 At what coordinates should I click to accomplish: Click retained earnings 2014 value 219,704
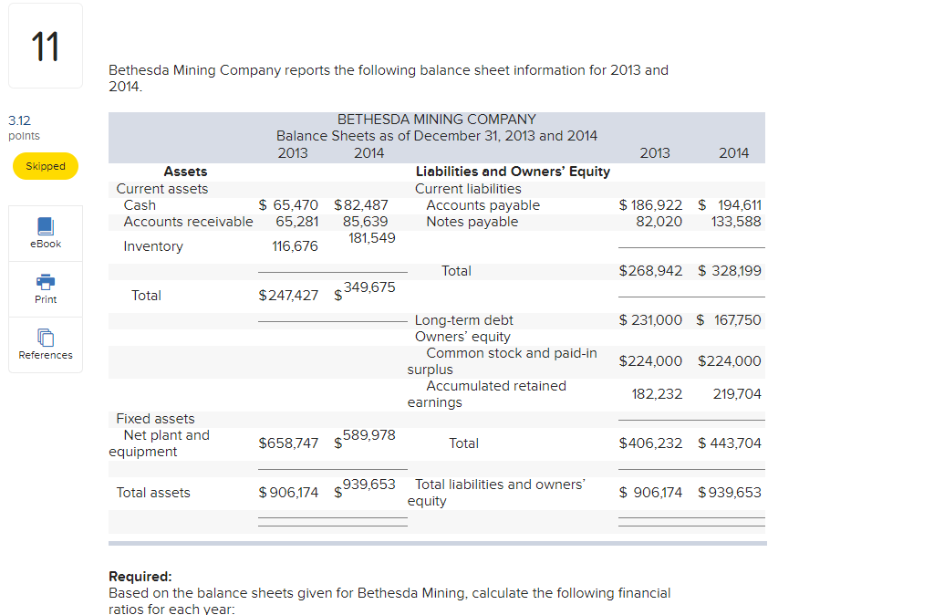(x=737, y=394)
